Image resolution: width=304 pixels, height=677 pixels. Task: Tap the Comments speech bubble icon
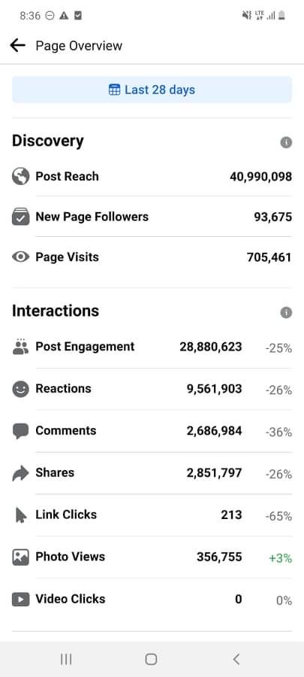coord(21,431)
